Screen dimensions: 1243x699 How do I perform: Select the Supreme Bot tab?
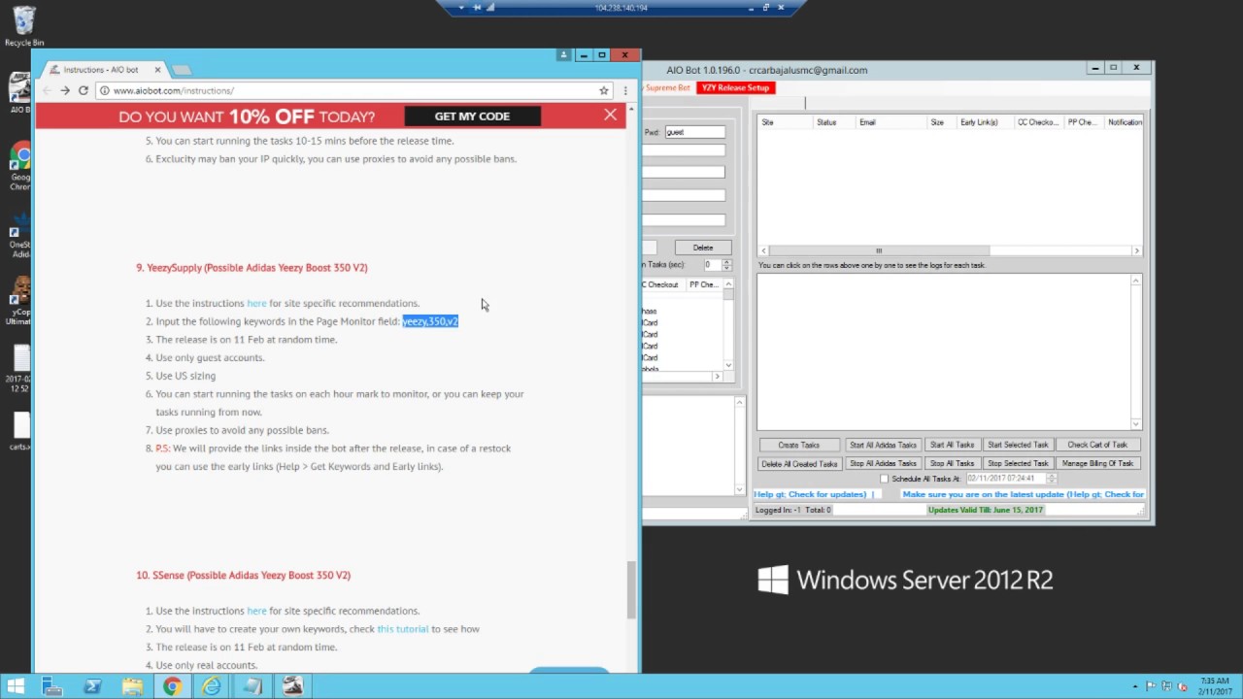668,87
